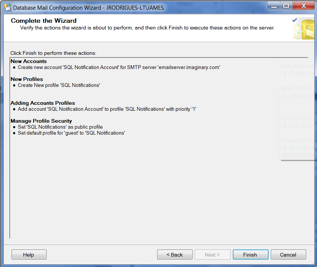Screen dimensions: 317x267
Task: Select the New Accounts heading
Action: click(x=28, y=61)
